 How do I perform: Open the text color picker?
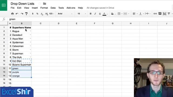[x=104, y=14]
